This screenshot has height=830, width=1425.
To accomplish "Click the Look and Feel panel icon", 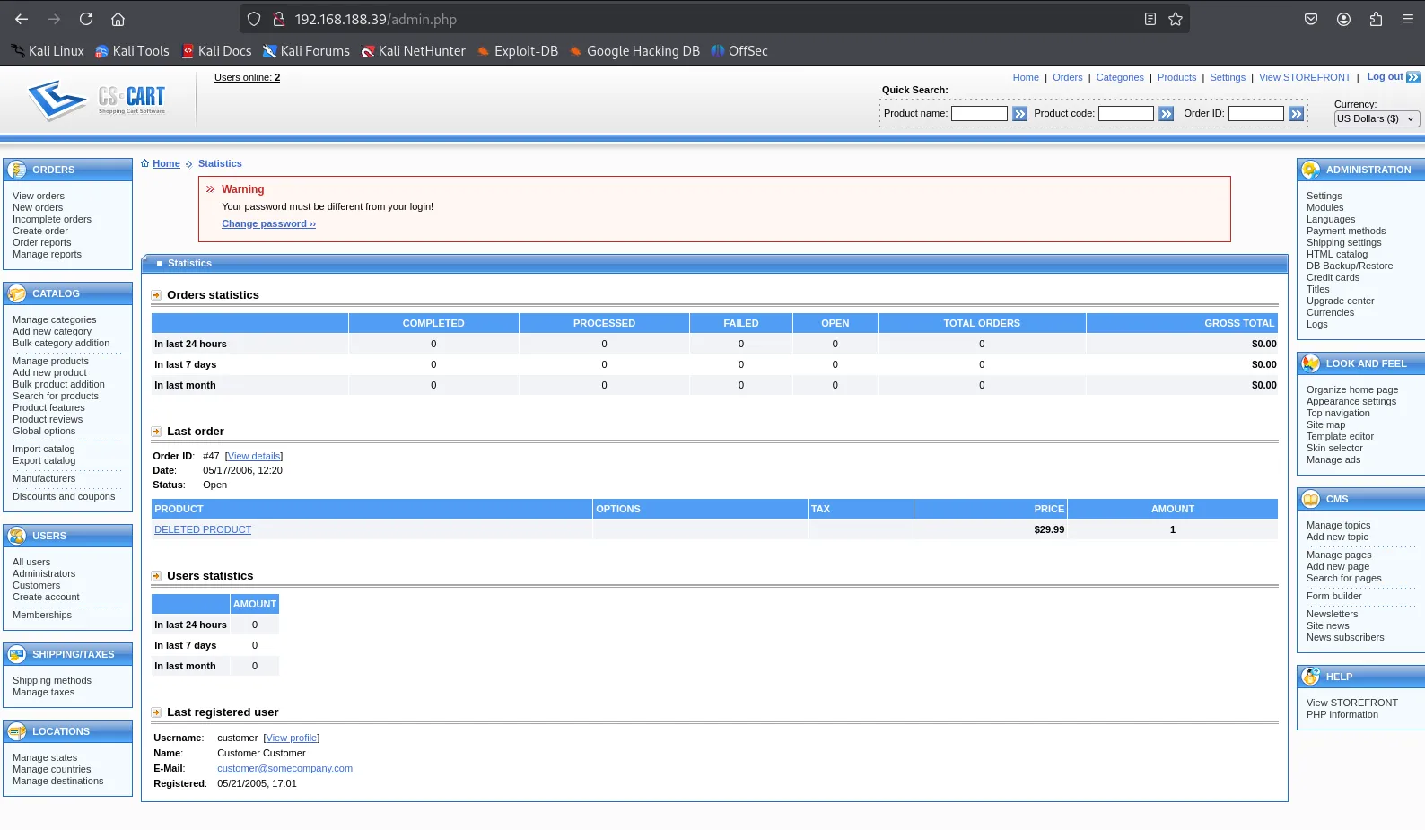I will point(1311,363).
